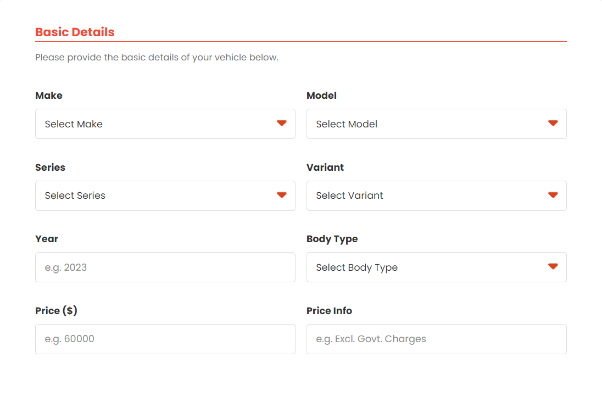The height and width of the screenshot is (402, 602).
Task: Click the Price ($) field label
Action: pos(56,311)
